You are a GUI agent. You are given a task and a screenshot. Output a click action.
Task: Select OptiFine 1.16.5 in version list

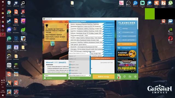pos(79,68)
